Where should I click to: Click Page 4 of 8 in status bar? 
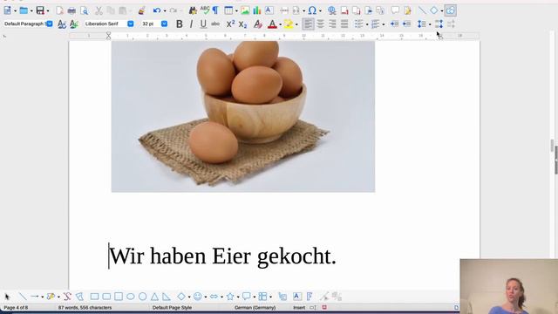[x=16, y=308]
